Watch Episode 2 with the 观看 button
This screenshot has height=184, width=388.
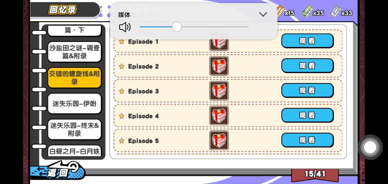307,66
